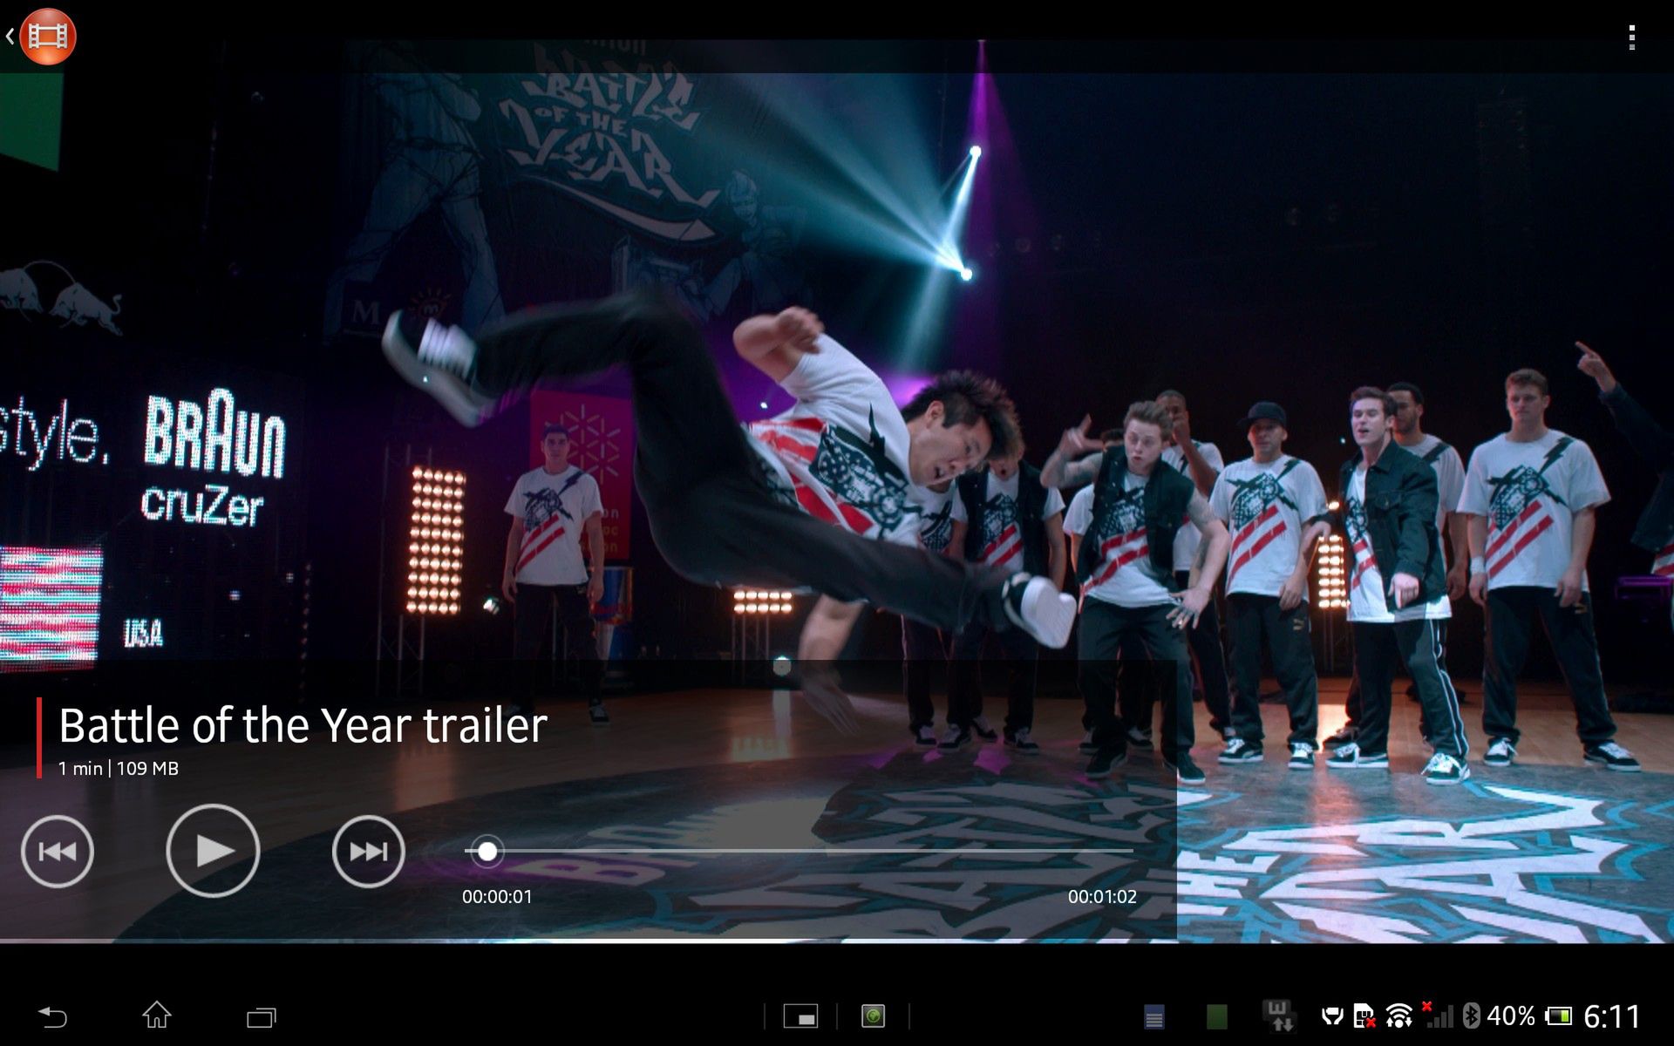Tap the Wi-Fi status icon
The height and width of the screenshot is (1046, 1674).
[1398, 1016]
